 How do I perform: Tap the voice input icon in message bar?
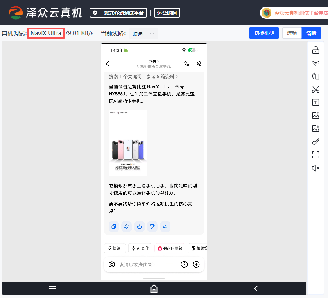tap(184, 264)
